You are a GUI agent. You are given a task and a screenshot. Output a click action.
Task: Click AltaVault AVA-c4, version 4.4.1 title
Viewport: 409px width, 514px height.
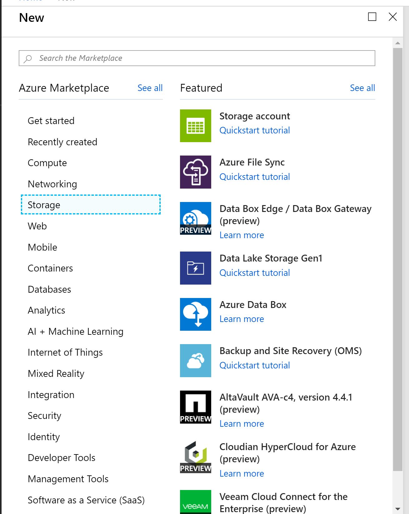(286, 403)
